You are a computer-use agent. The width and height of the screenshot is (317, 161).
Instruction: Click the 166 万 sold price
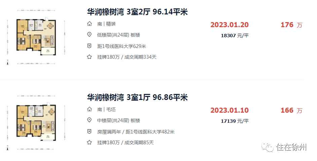pos(291,110)
